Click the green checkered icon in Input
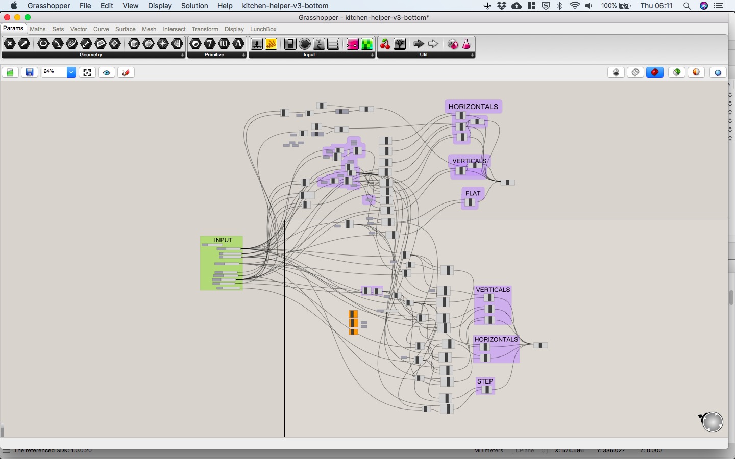 click(x=367, y=44)
